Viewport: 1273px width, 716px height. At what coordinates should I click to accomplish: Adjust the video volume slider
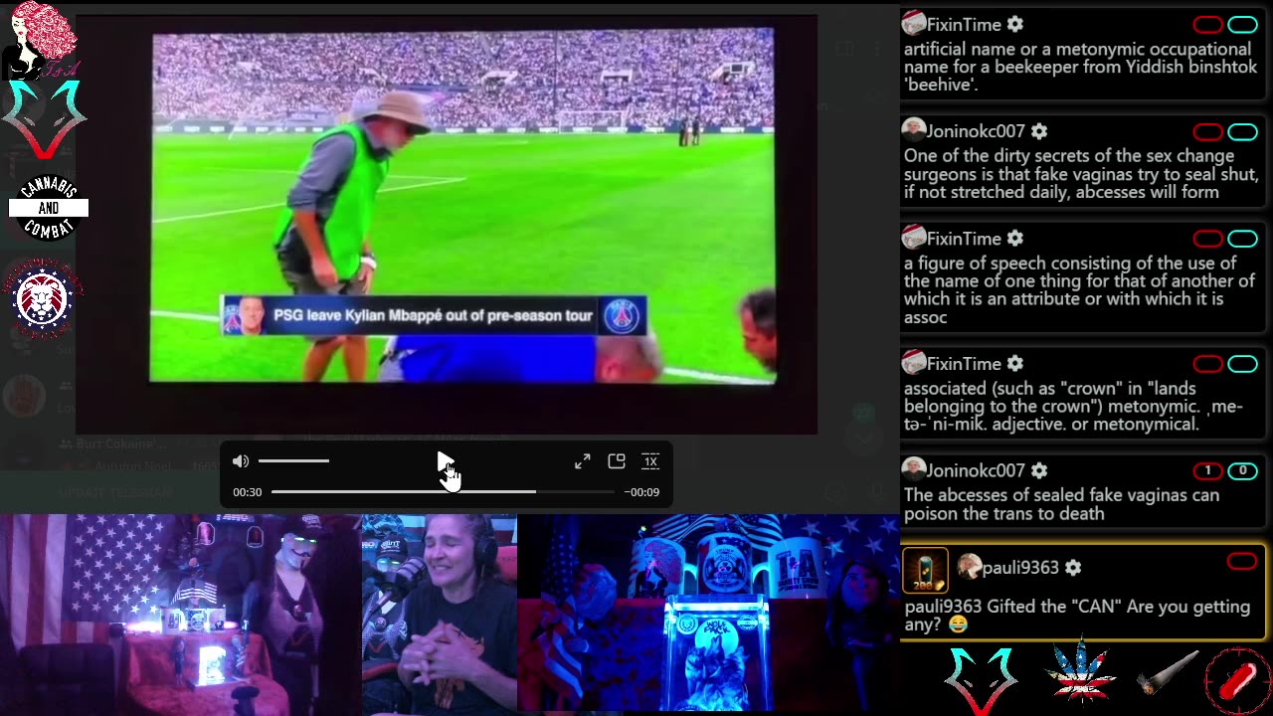click(293, 461)
